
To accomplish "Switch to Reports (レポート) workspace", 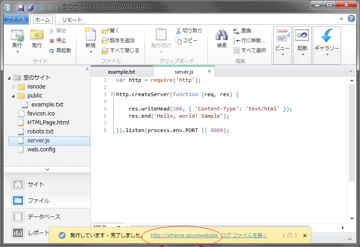I will click(x=30, y=233).
